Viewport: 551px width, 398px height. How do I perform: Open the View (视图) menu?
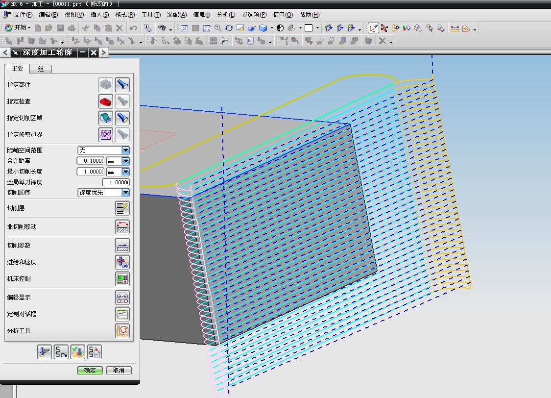coord(74,14)
